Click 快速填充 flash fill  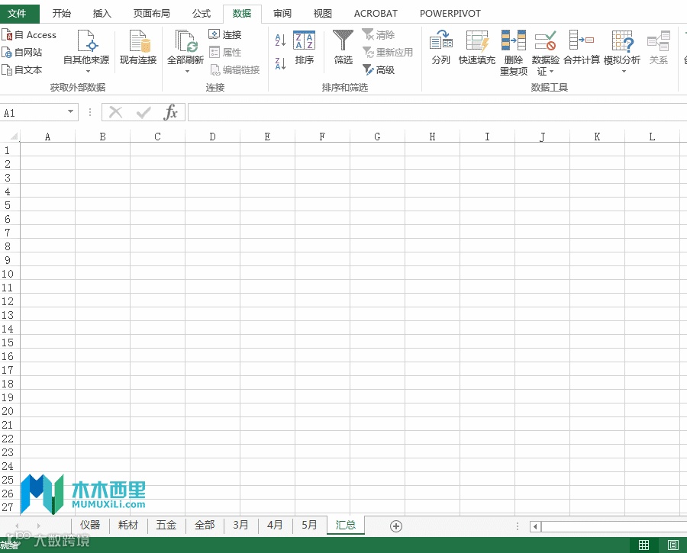(476, 47)
